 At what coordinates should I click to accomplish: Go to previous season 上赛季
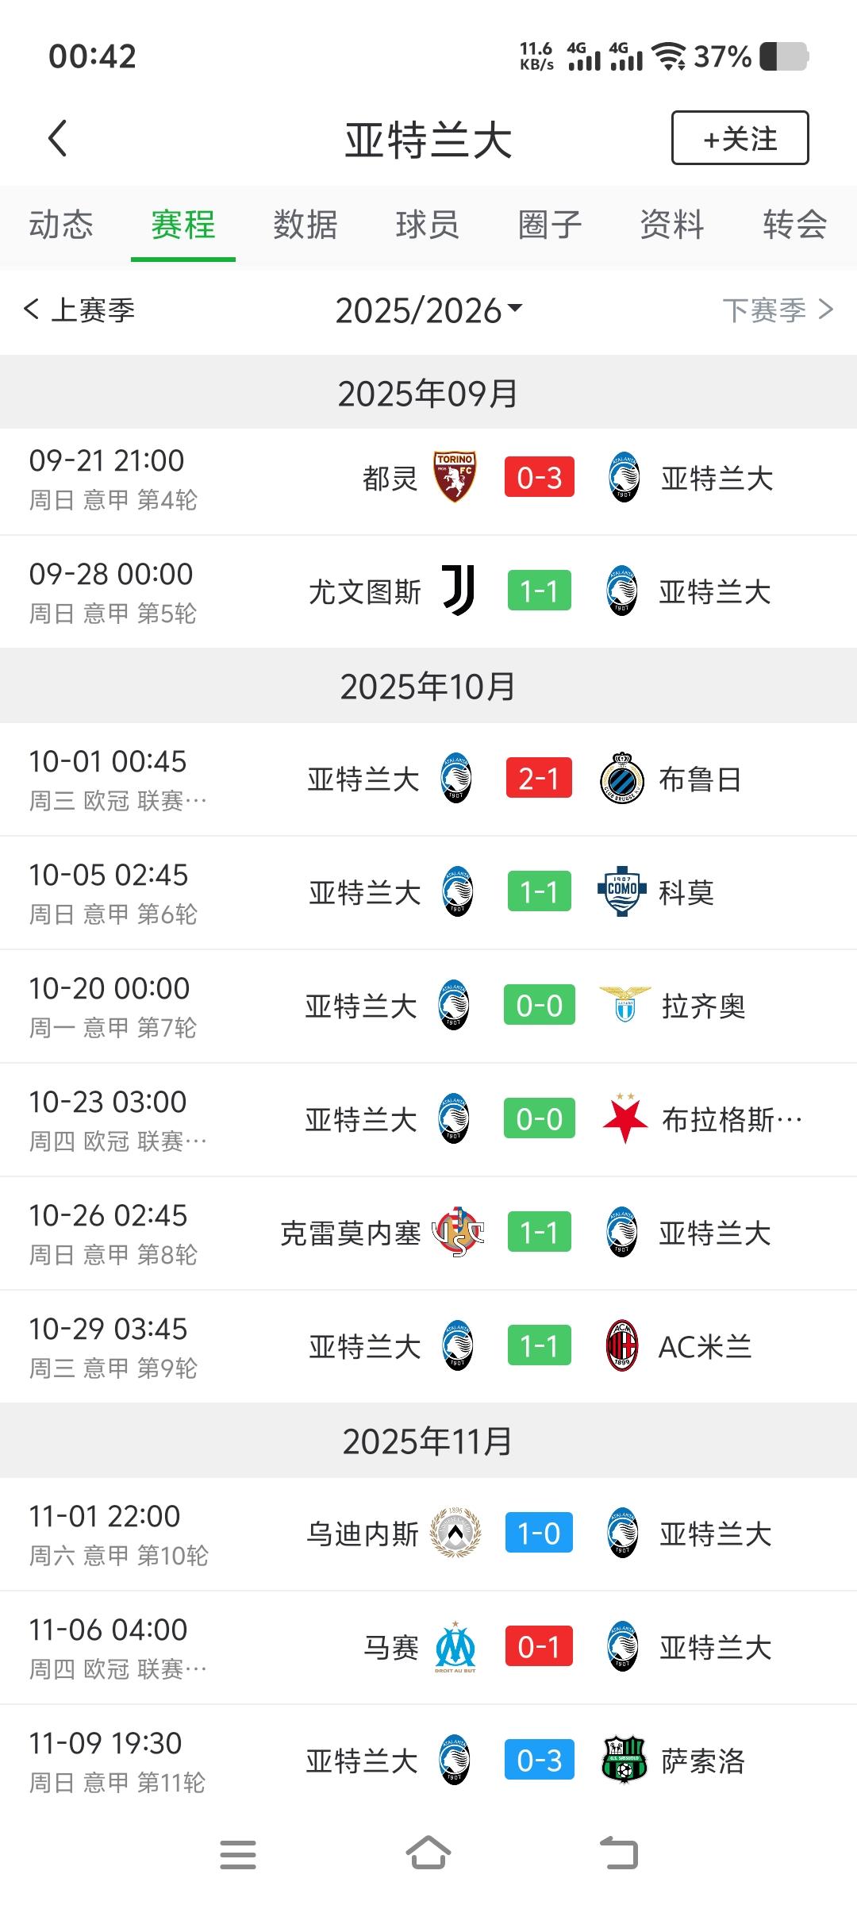[x=79, y=310]
